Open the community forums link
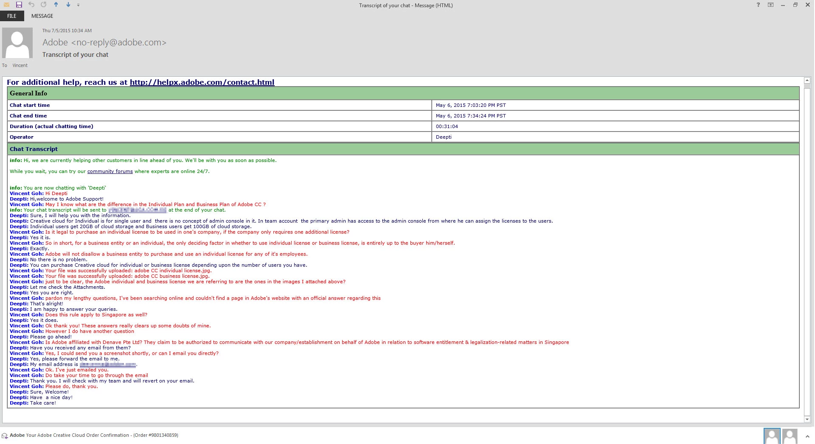The width and height of the screenshot is (815, 444). [110, 171]
